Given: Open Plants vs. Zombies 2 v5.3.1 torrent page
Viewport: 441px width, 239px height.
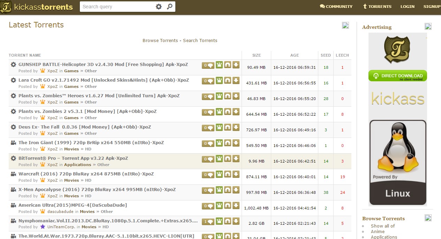Looking at the screenshot, I should (x=88, y=111).
